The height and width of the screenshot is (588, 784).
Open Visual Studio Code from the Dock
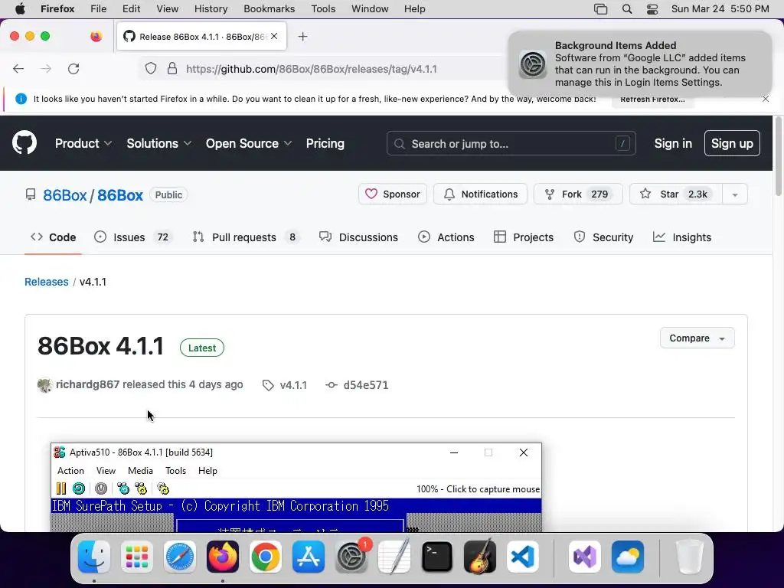(x=522, y=557)
